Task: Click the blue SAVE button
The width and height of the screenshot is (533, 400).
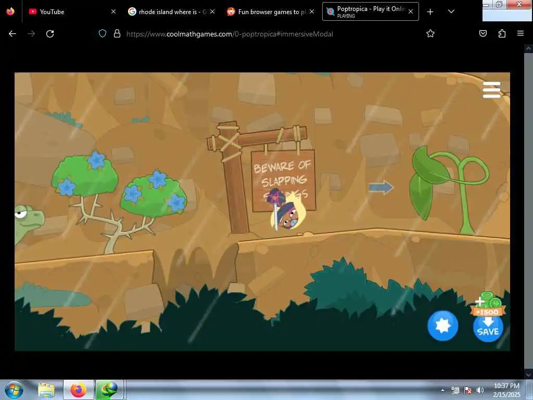Action: tap(488, 328)
